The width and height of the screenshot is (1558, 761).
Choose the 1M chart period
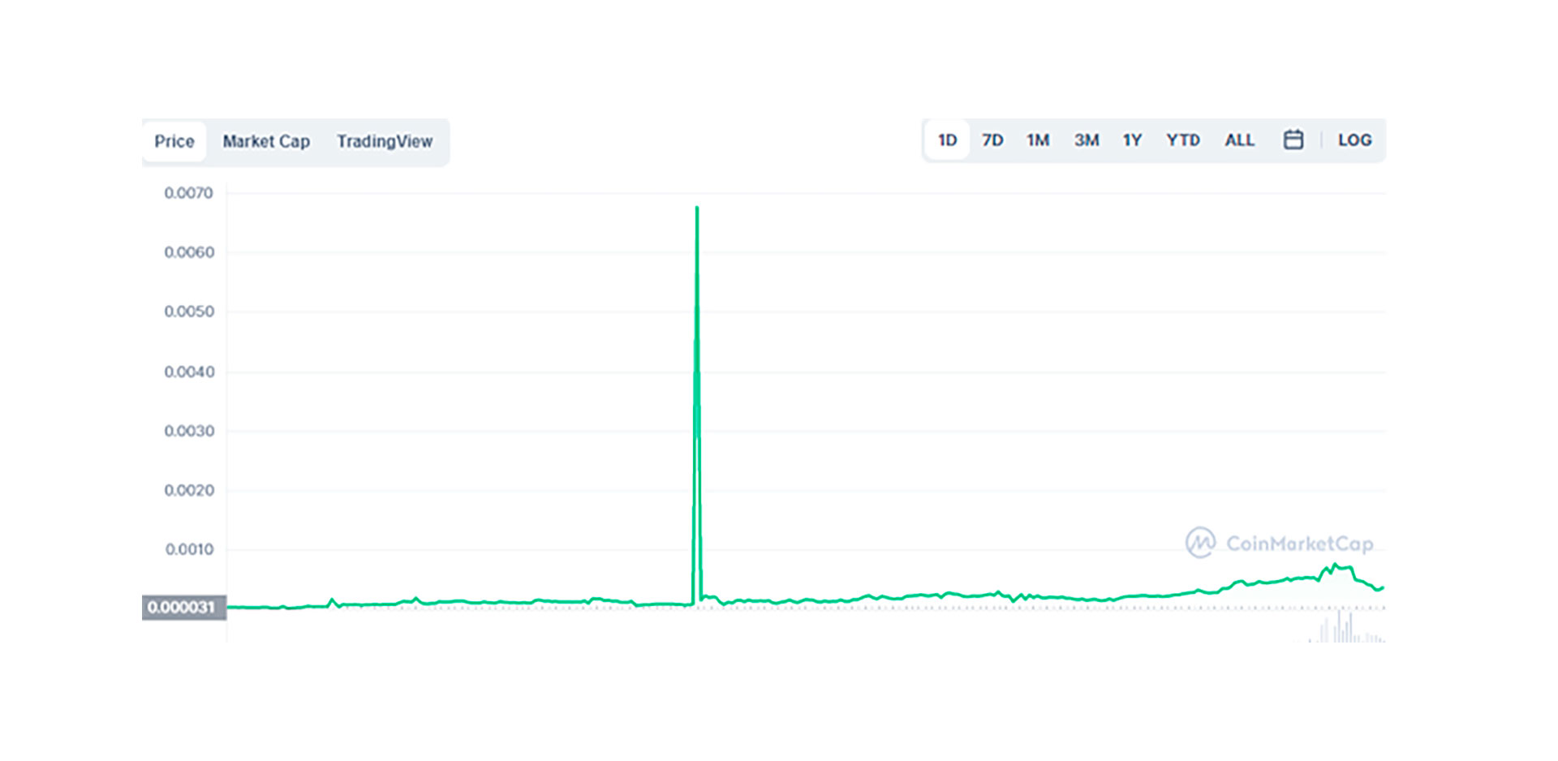[1038, 140]
